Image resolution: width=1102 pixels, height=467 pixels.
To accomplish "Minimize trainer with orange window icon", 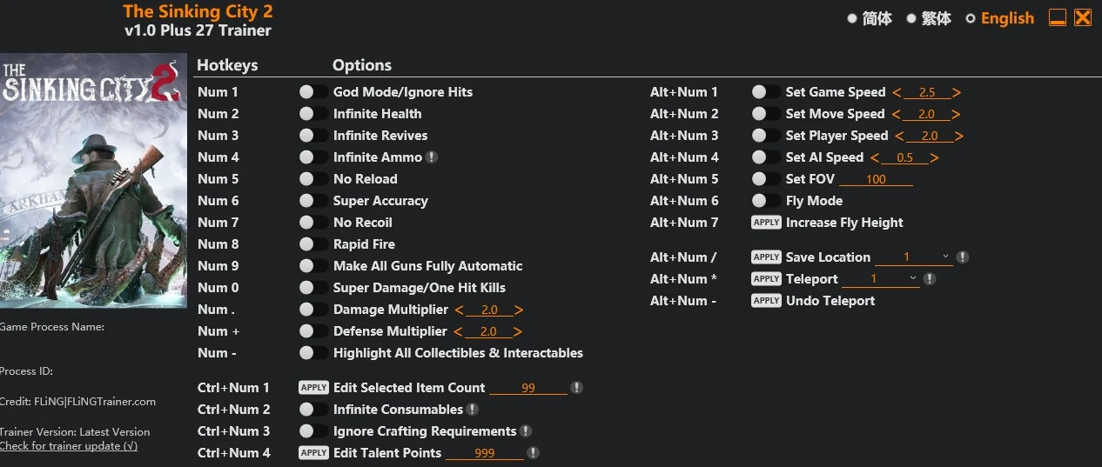I will click(x=1058, y=17).
